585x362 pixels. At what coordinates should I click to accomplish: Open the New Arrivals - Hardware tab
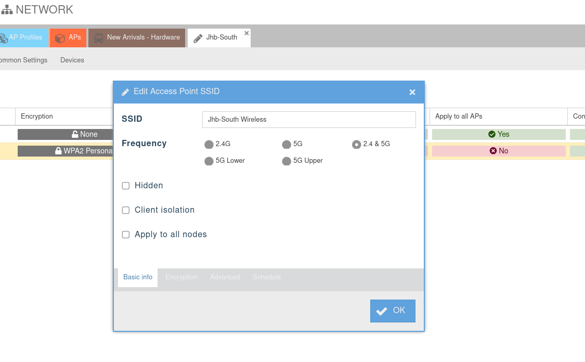(137, 37)
